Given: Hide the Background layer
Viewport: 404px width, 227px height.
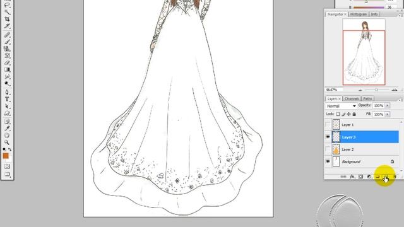Looking at the screenshot, I should pos(328,161).
